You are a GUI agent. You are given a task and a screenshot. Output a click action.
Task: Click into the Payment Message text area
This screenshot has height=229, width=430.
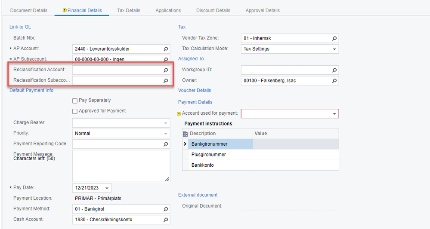pos(121,166)
